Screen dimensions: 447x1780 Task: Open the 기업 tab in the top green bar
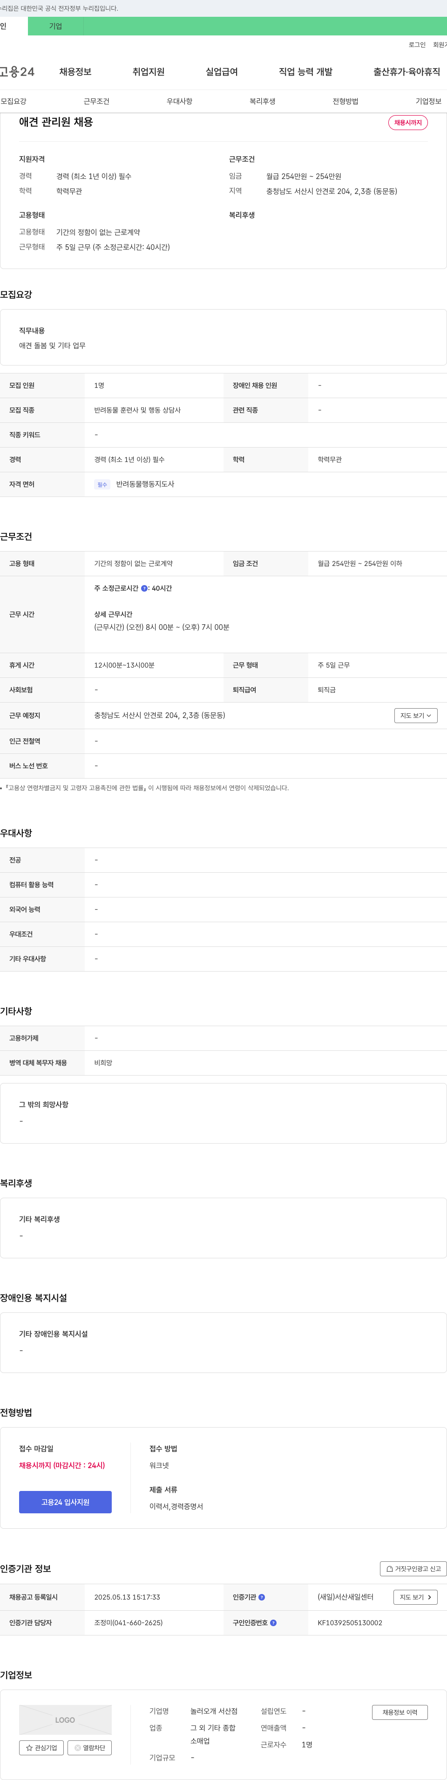tap(55, 26)
